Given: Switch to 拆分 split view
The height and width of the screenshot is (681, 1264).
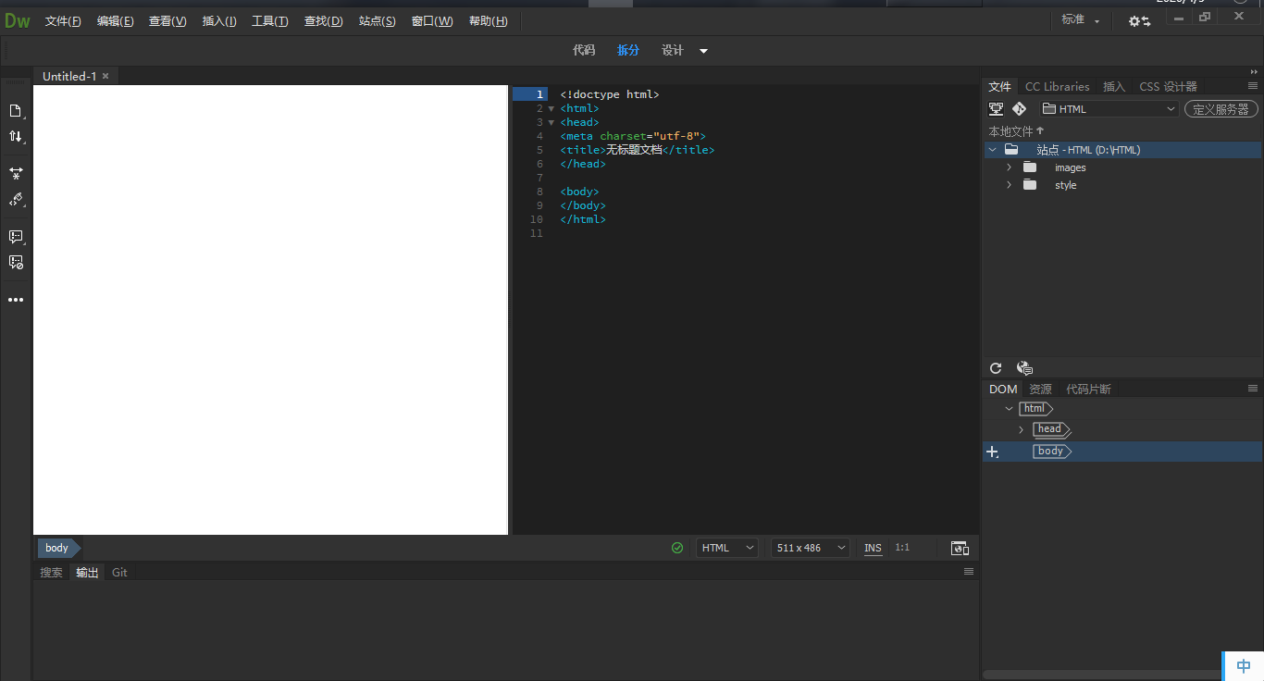Looking at the screenshot, I should tap(628, 50).
